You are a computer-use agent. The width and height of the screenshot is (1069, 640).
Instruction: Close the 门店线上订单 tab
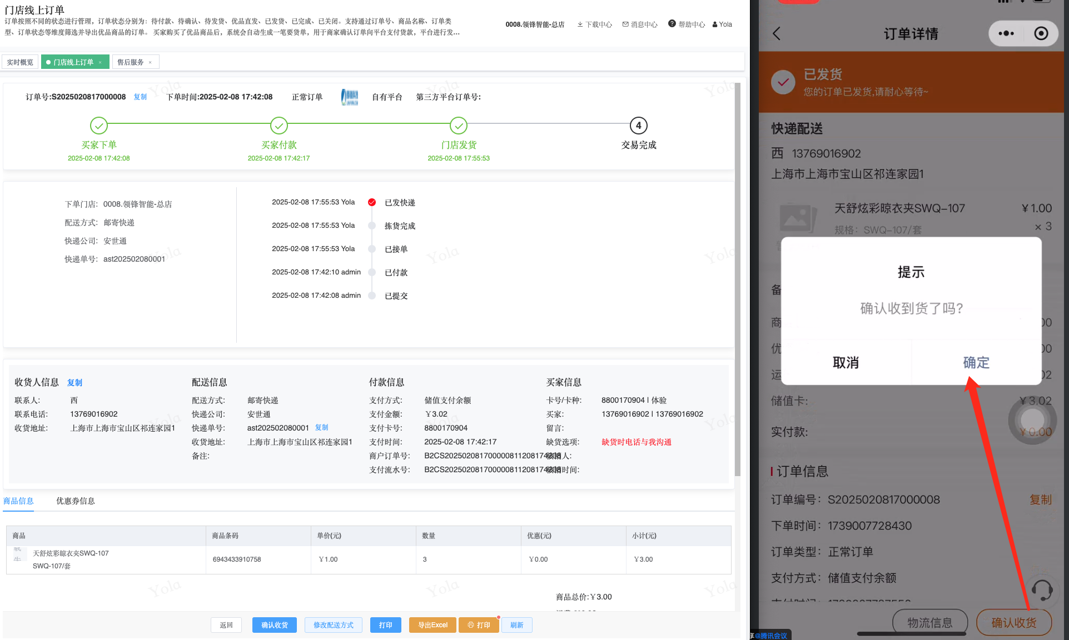100,62
